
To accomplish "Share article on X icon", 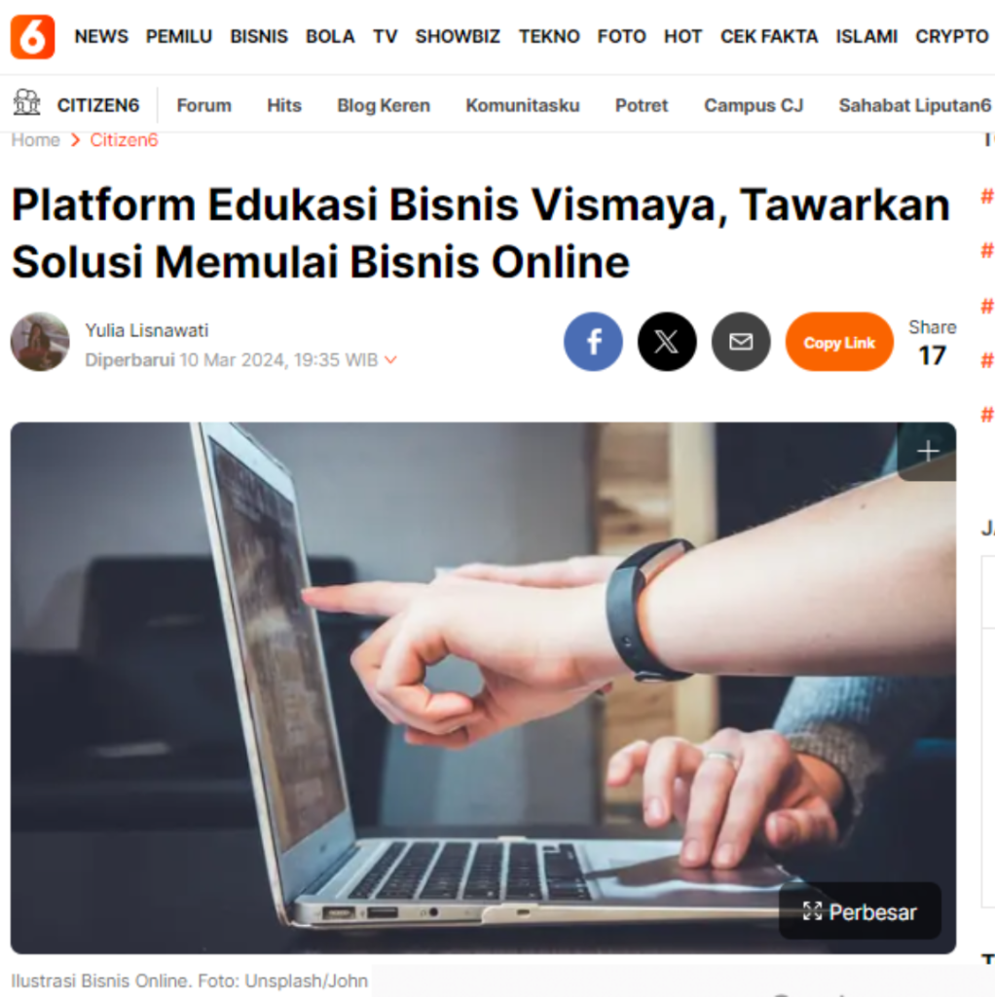I will click(x=667, y=342).
